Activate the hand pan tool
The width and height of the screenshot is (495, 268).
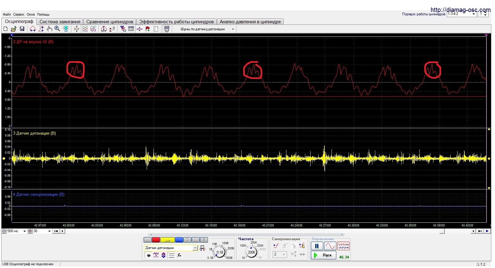49,29
